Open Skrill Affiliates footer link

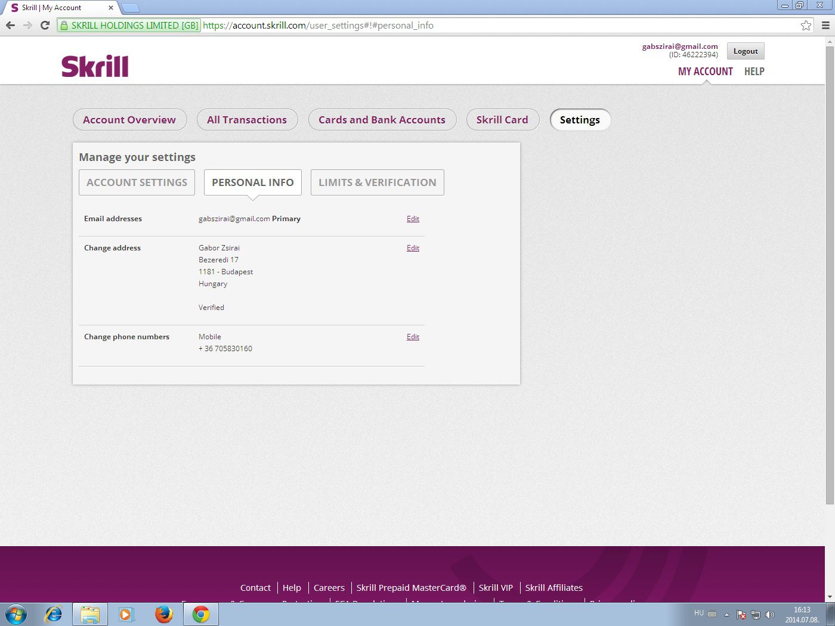tap(554, 588)
